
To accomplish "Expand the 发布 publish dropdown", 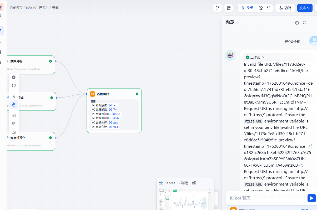I will 305,8.
